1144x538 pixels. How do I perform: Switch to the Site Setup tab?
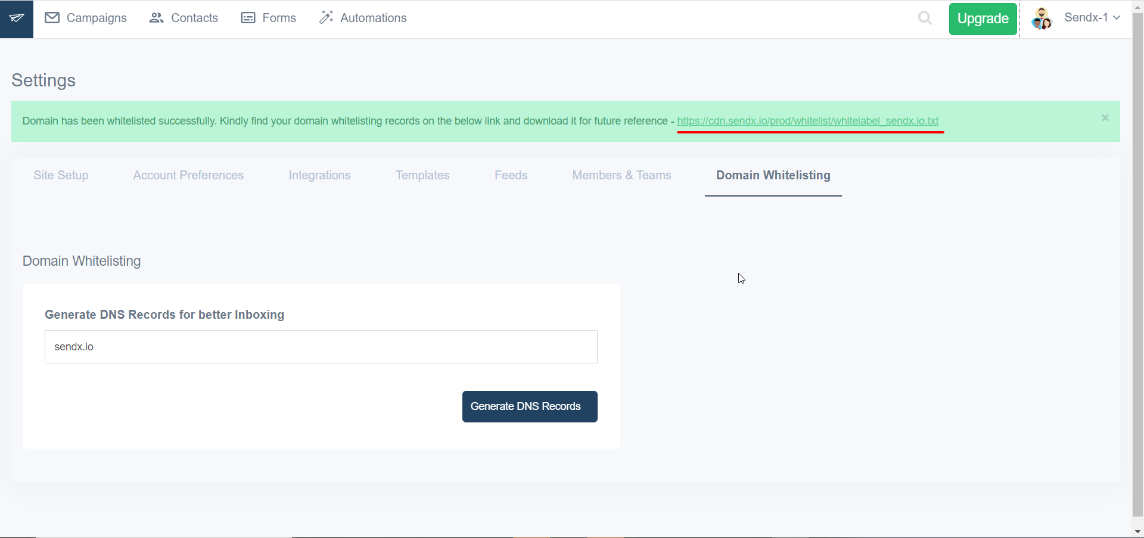click(61, 175)
